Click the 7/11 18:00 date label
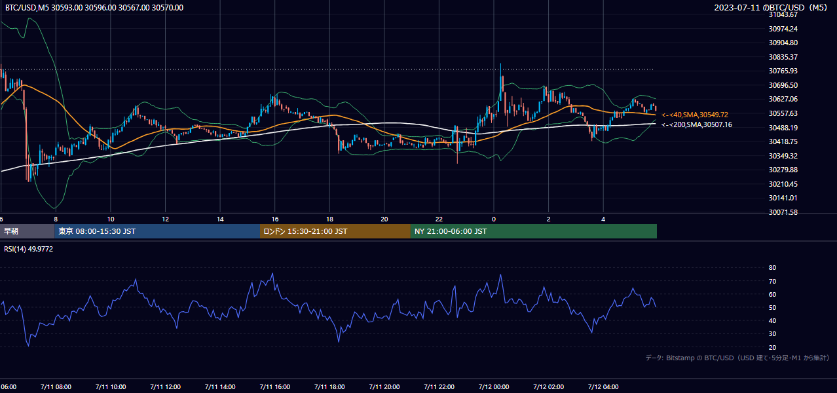The height and width of the screenshot is (393, 837). tap(329, 387)
